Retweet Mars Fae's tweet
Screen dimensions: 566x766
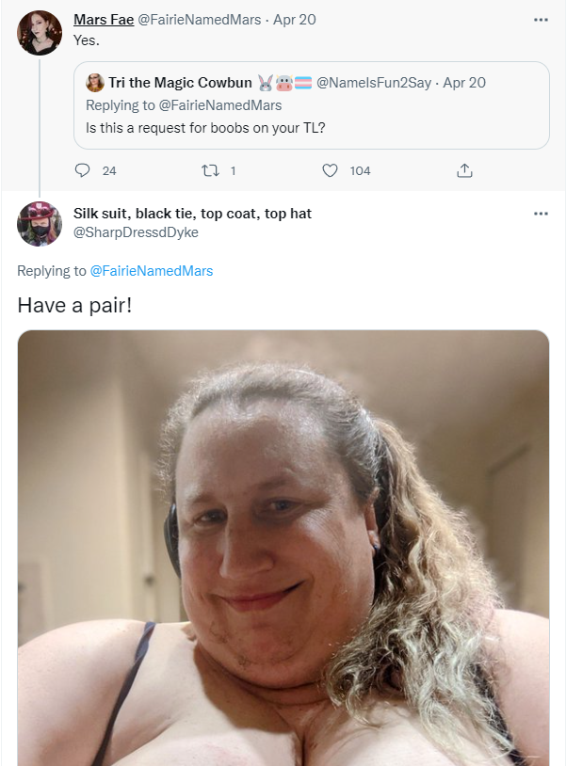pos(210,170)
